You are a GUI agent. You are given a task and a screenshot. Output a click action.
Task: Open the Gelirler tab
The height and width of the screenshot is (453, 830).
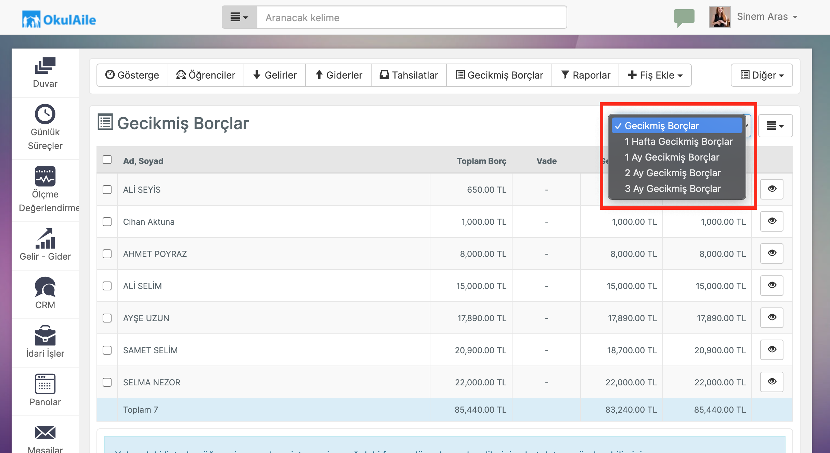pyautogui.click(x=275, y=75)
